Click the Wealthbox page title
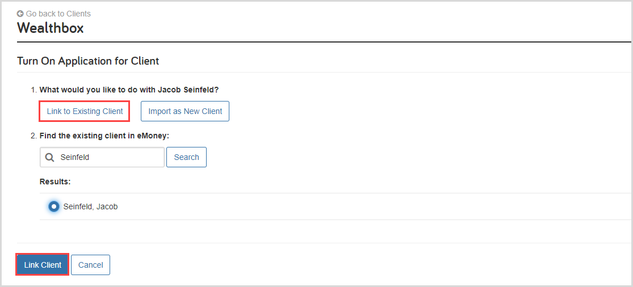The image size is (633, 287). (x=51, y=28)
